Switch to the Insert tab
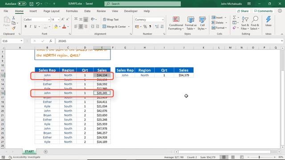Viewport: 285px width, 160px height. pyautogui.click(x=33, y=11)
